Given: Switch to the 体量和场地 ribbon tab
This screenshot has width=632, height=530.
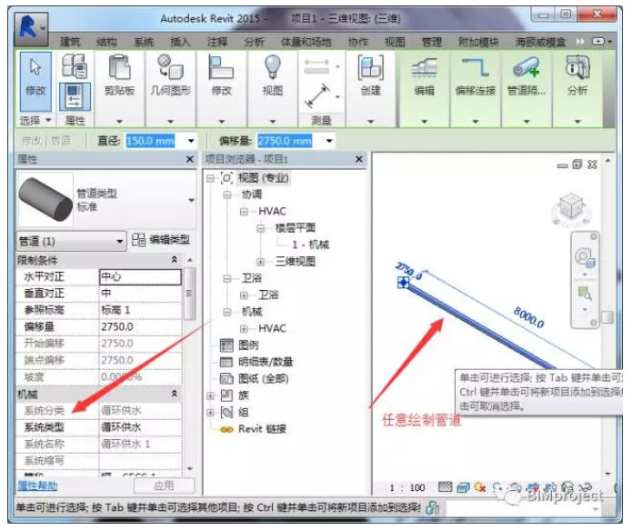Looking at the screenshot, I should click(x=306, y=42).
